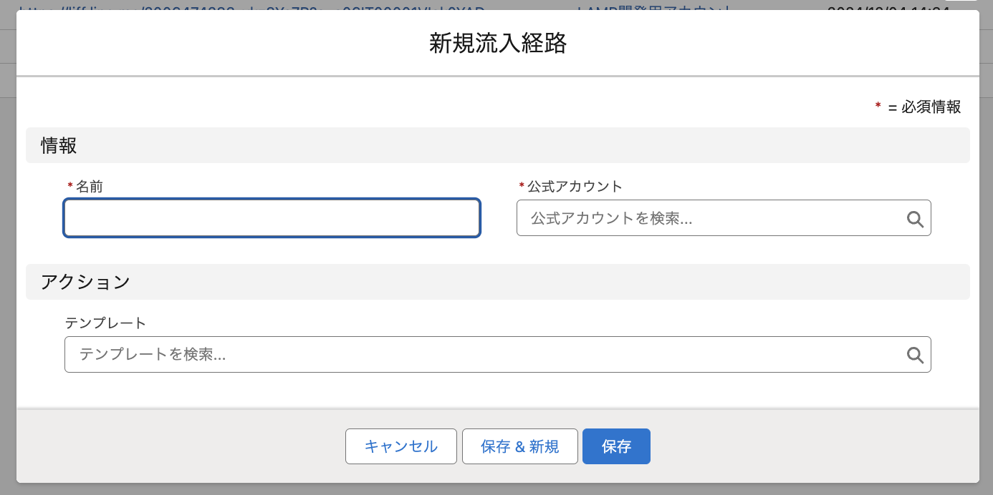993x495 pixels.
Task: Click the 新規流入経路 dialog title
Action: click(497, 44)
